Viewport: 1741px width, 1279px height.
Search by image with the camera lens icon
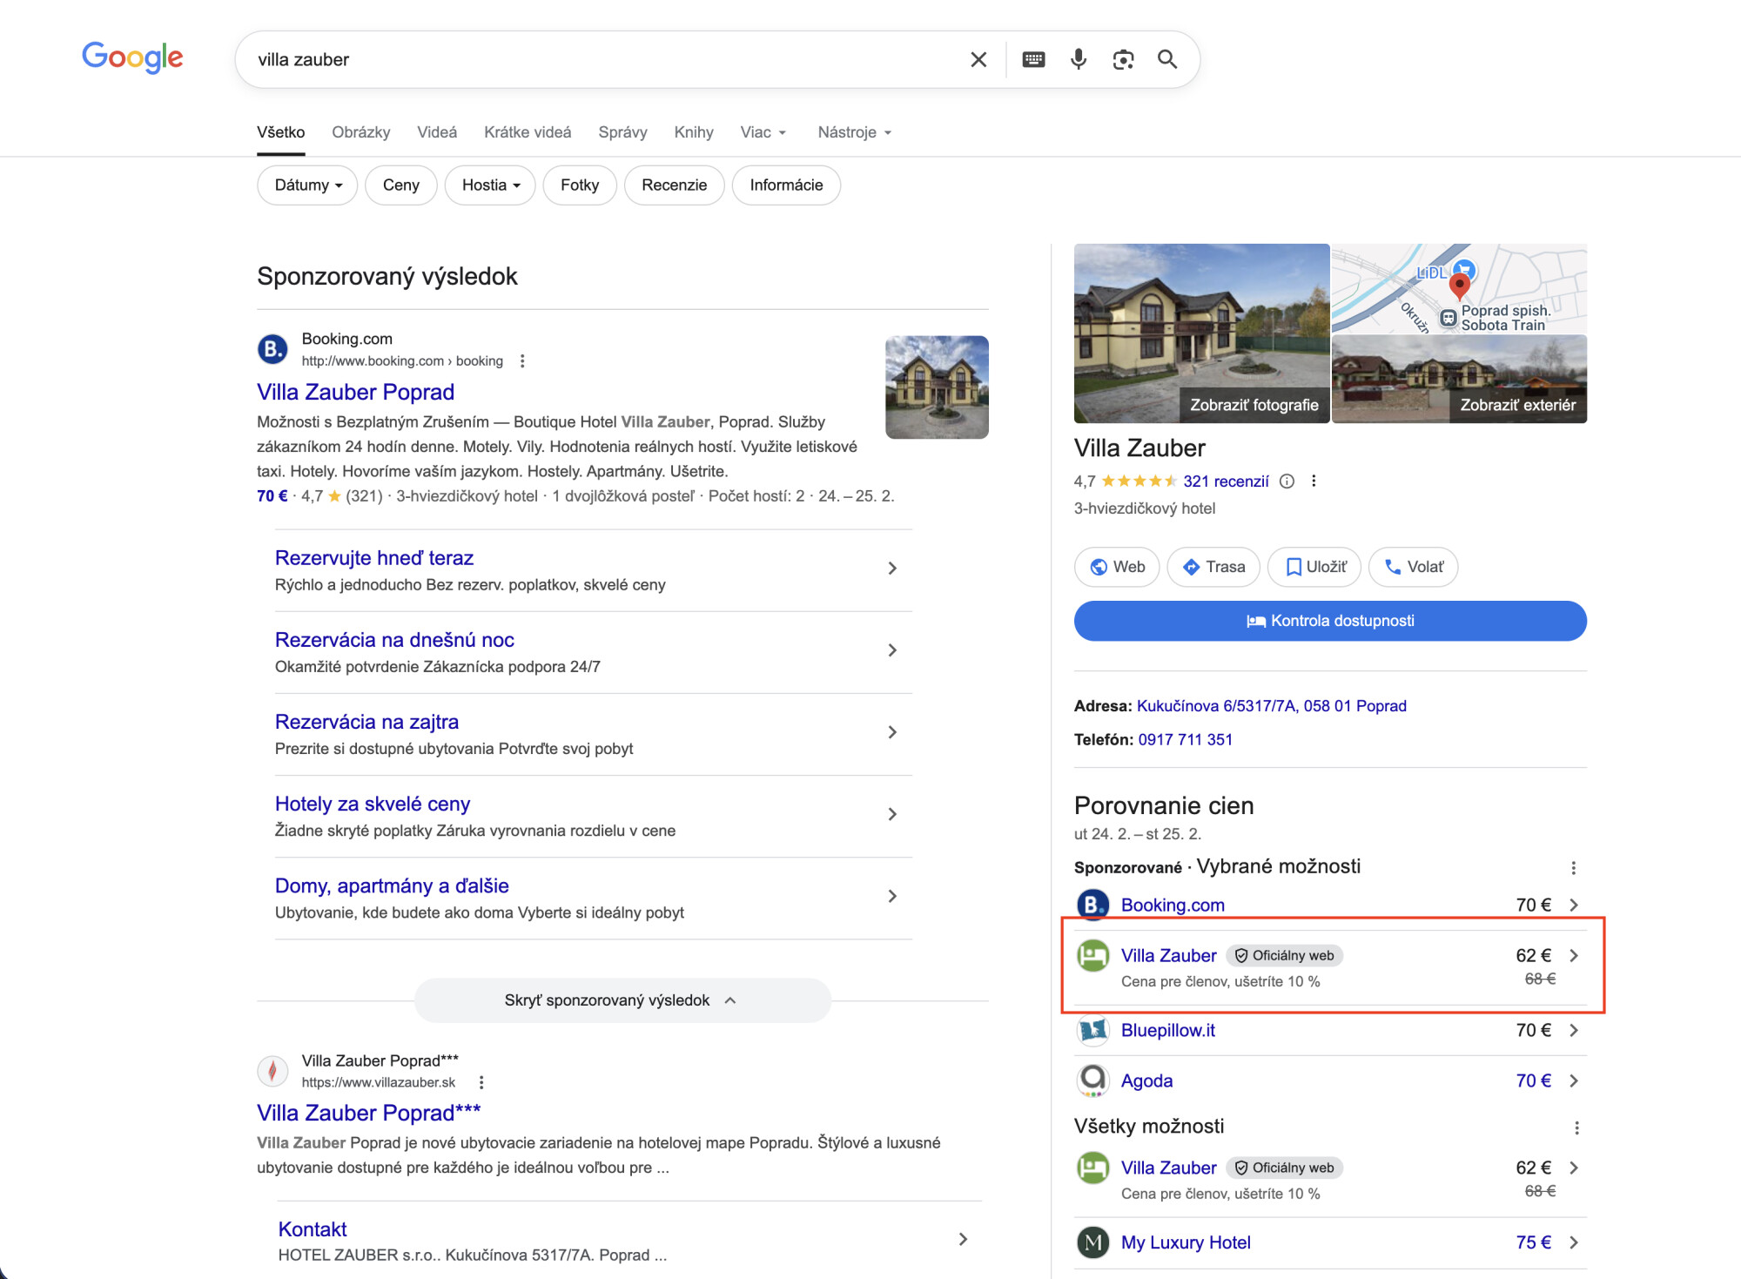(x=1123, y=59)
